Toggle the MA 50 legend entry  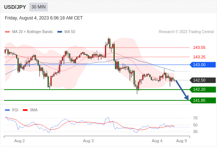66,32
